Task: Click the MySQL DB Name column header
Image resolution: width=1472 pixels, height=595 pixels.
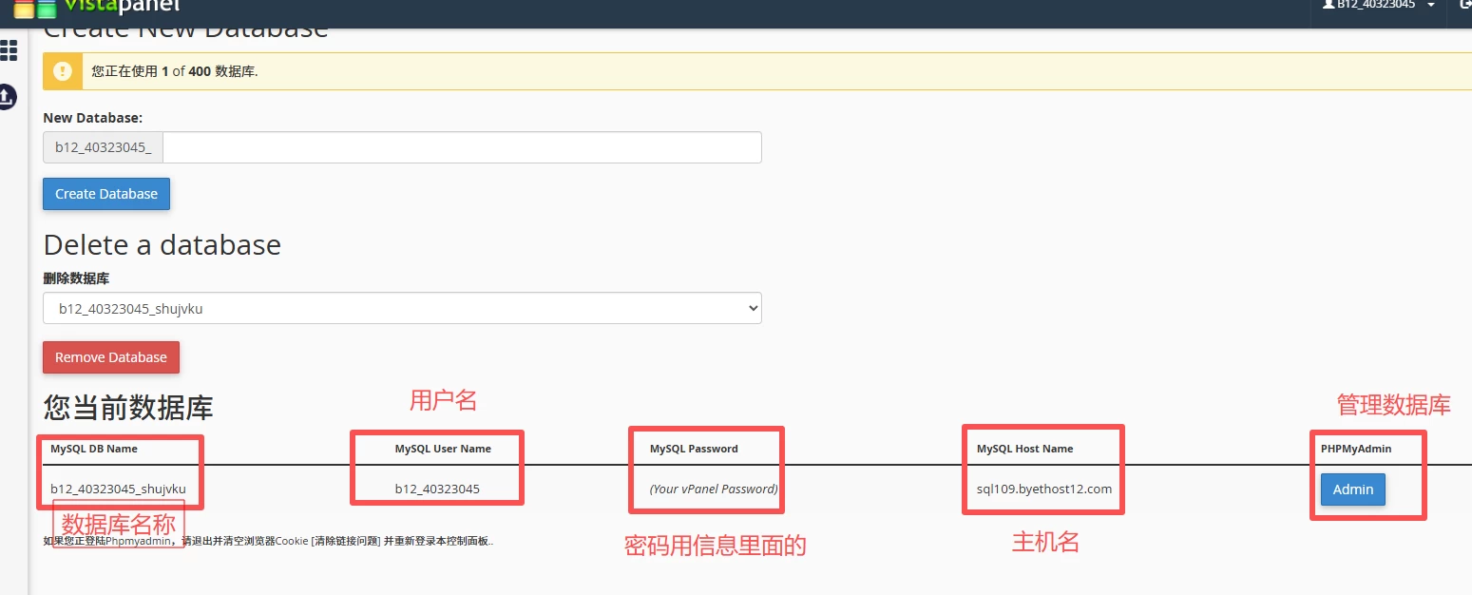Action: coord(94,449)
